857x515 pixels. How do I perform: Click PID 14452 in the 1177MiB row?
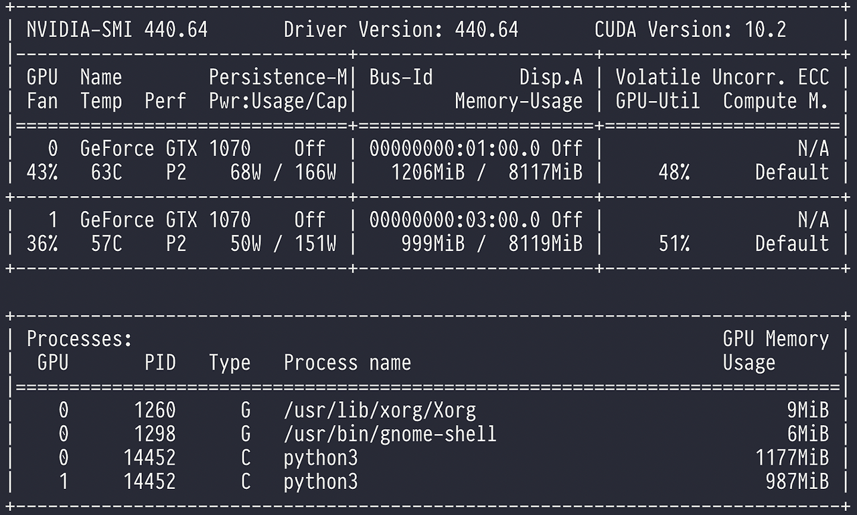[149, 458]
